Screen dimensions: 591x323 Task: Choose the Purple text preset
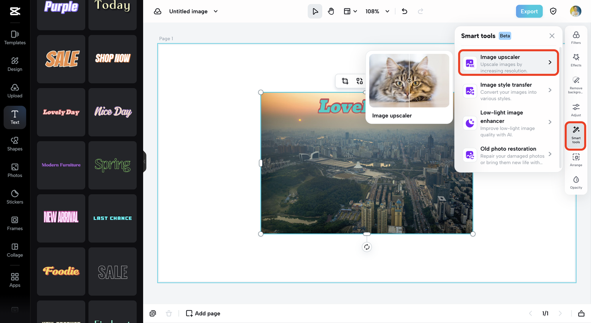61,15
